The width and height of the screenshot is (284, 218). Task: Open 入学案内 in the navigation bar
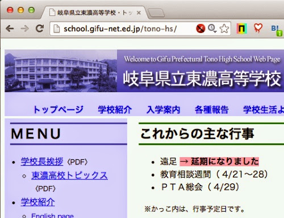(163, 109)
